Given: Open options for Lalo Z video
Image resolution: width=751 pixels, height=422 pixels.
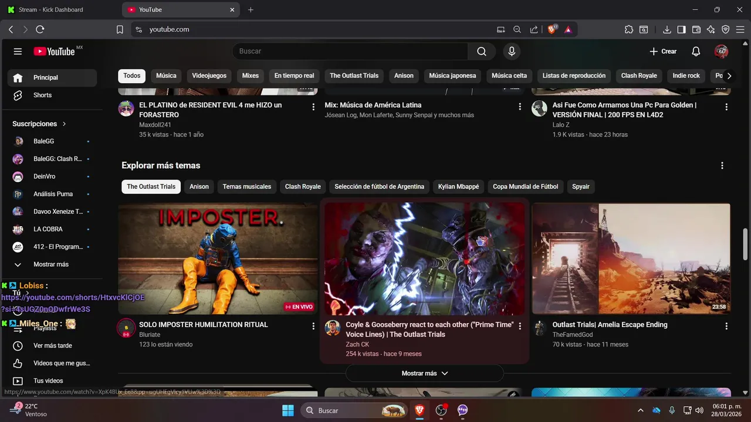Looking at the screenshot, I should click(726, 107).
